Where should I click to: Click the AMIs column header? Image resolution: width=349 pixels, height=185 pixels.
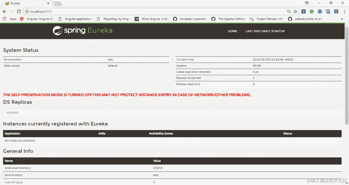(x=102, y=133)
